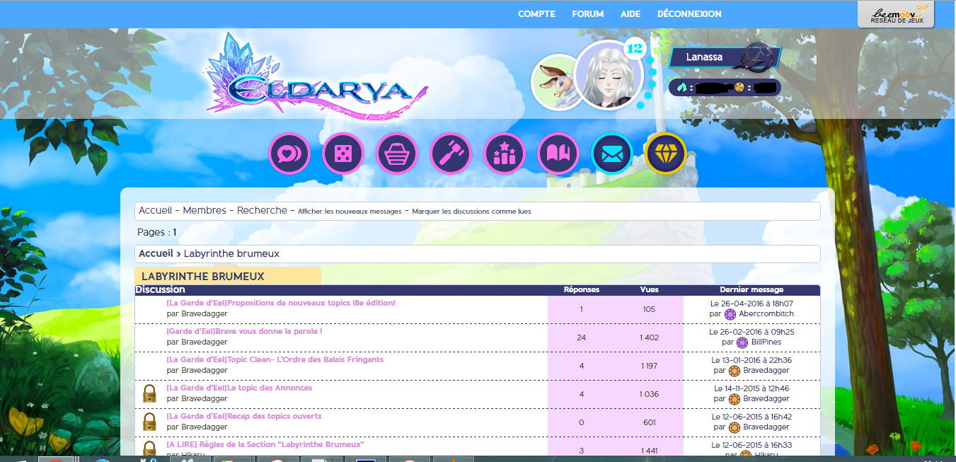This screenshot has height=462, width=956.
Task: Click the level 12 badge
Action: point(634,49)
